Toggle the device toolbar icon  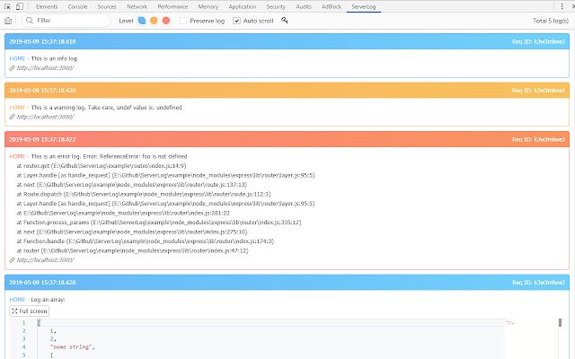coord(20,6)
